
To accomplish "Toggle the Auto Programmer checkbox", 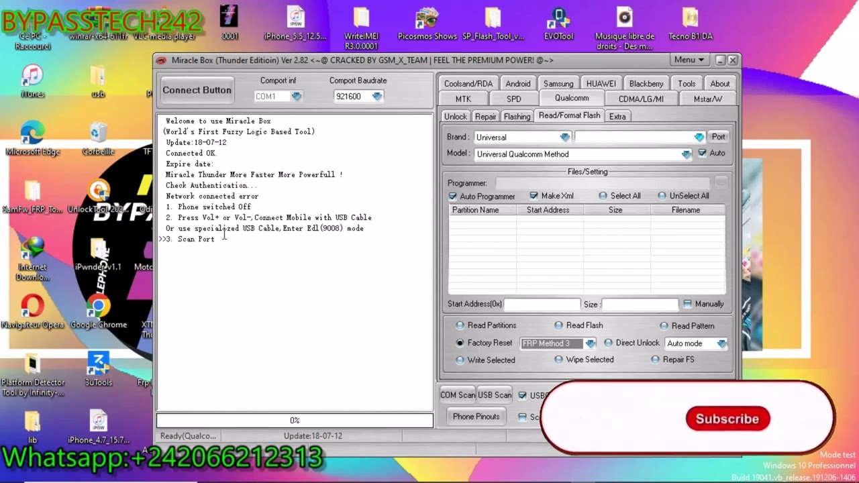I will (452, 197).
